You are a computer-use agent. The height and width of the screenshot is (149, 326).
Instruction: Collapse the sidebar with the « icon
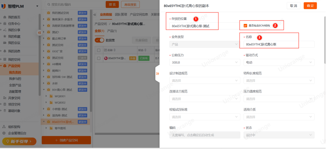point(40,33)
